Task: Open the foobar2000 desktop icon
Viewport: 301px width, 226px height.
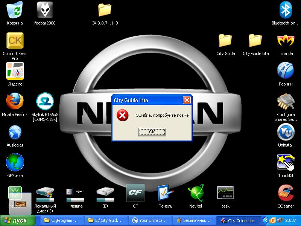Action: point(45,10)
